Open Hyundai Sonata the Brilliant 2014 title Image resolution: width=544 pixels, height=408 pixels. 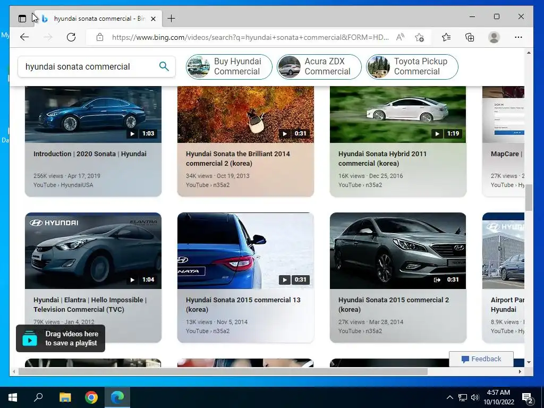tap(237, 158)
